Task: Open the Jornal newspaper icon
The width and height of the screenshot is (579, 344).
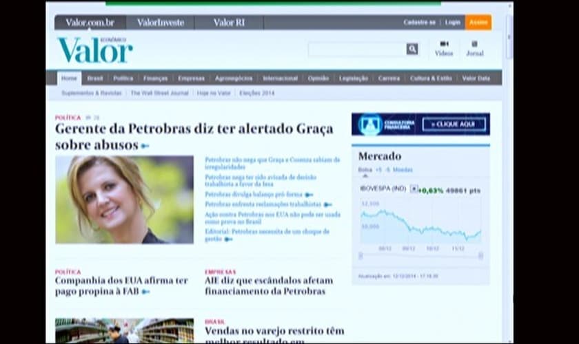Action: pyautogui.click(x=475, y=44)
